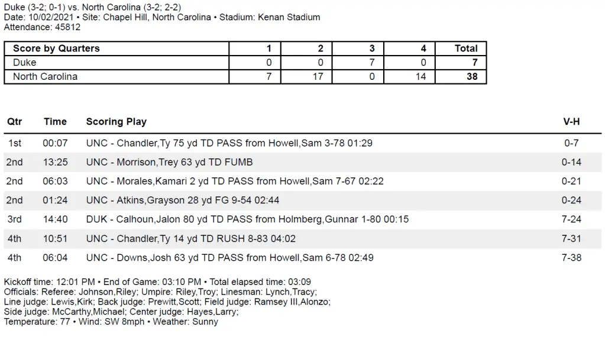
Task: Click the final 7-38 score entry
Action: [x=571, y=258]
